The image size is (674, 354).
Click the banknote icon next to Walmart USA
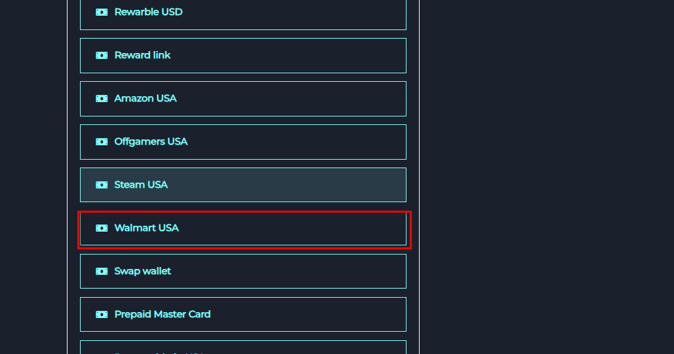pos(102,228)
